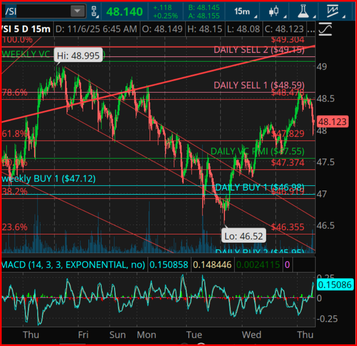Open the Studies beaker icon
Screen dimensions: 357x346
pyautogui.click(x=303, y=11)
